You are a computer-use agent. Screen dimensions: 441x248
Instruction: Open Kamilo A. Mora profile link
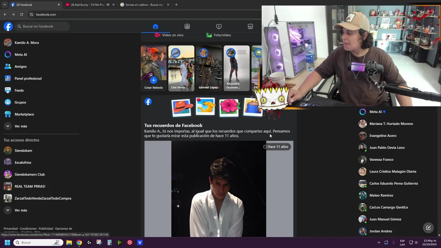[27, 43]
